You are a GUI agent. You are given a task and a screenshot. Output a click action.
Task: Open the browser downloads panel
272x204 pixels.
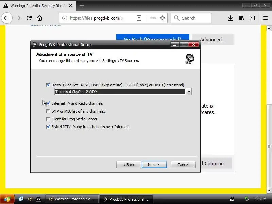click(x=231, y=18)
